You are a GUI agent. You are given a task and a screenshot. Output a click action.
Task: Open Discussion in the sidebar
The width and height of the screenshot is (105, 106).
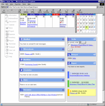tap(11, 22)
